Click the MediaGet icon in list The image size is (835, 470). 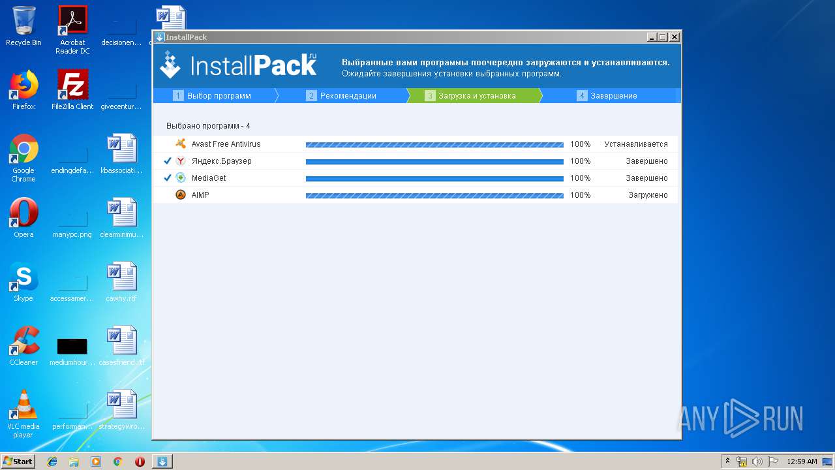tap(181, 178)
